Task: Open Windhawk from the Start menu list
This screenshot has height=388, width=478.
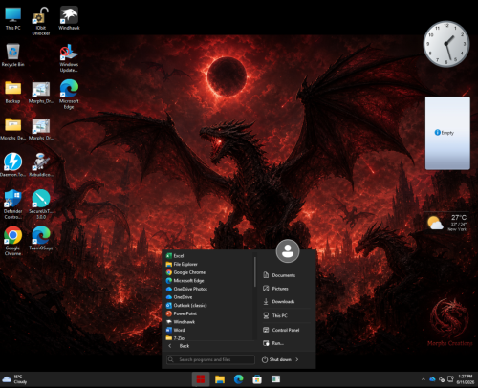Action: pyautogui.click(x=209, y=322)
